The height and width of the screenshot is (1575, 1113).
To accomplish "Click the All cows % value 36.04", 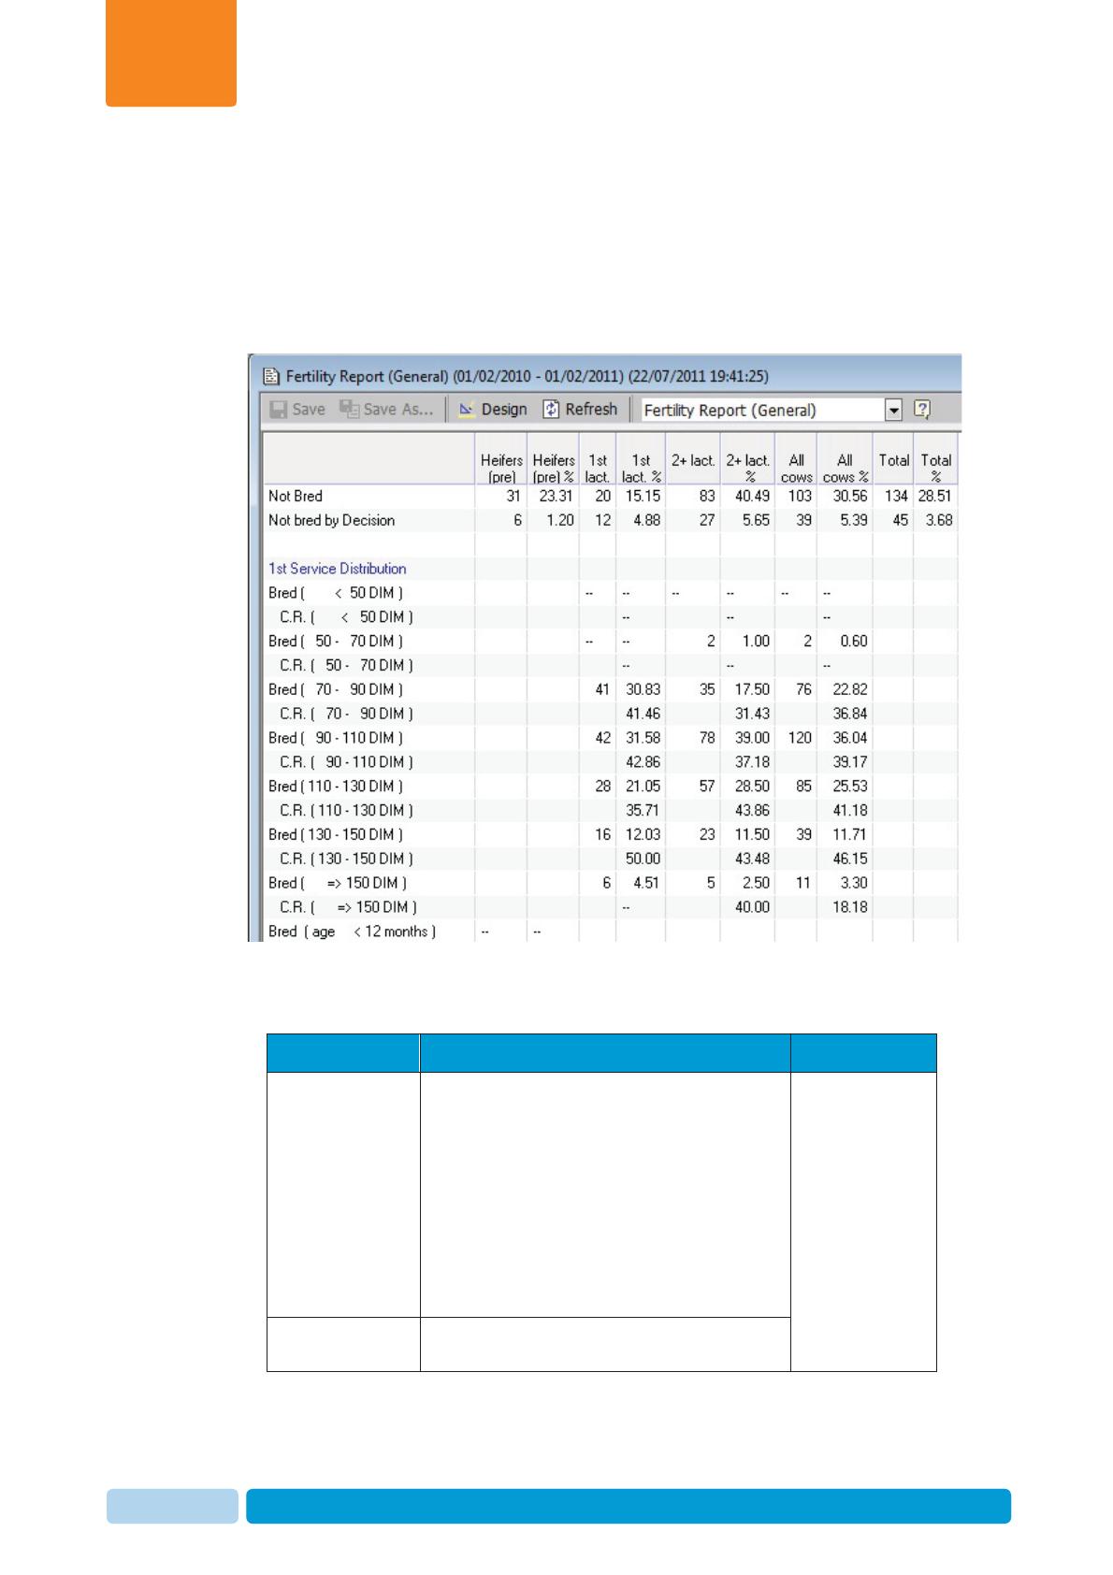I will pos(850,738).
